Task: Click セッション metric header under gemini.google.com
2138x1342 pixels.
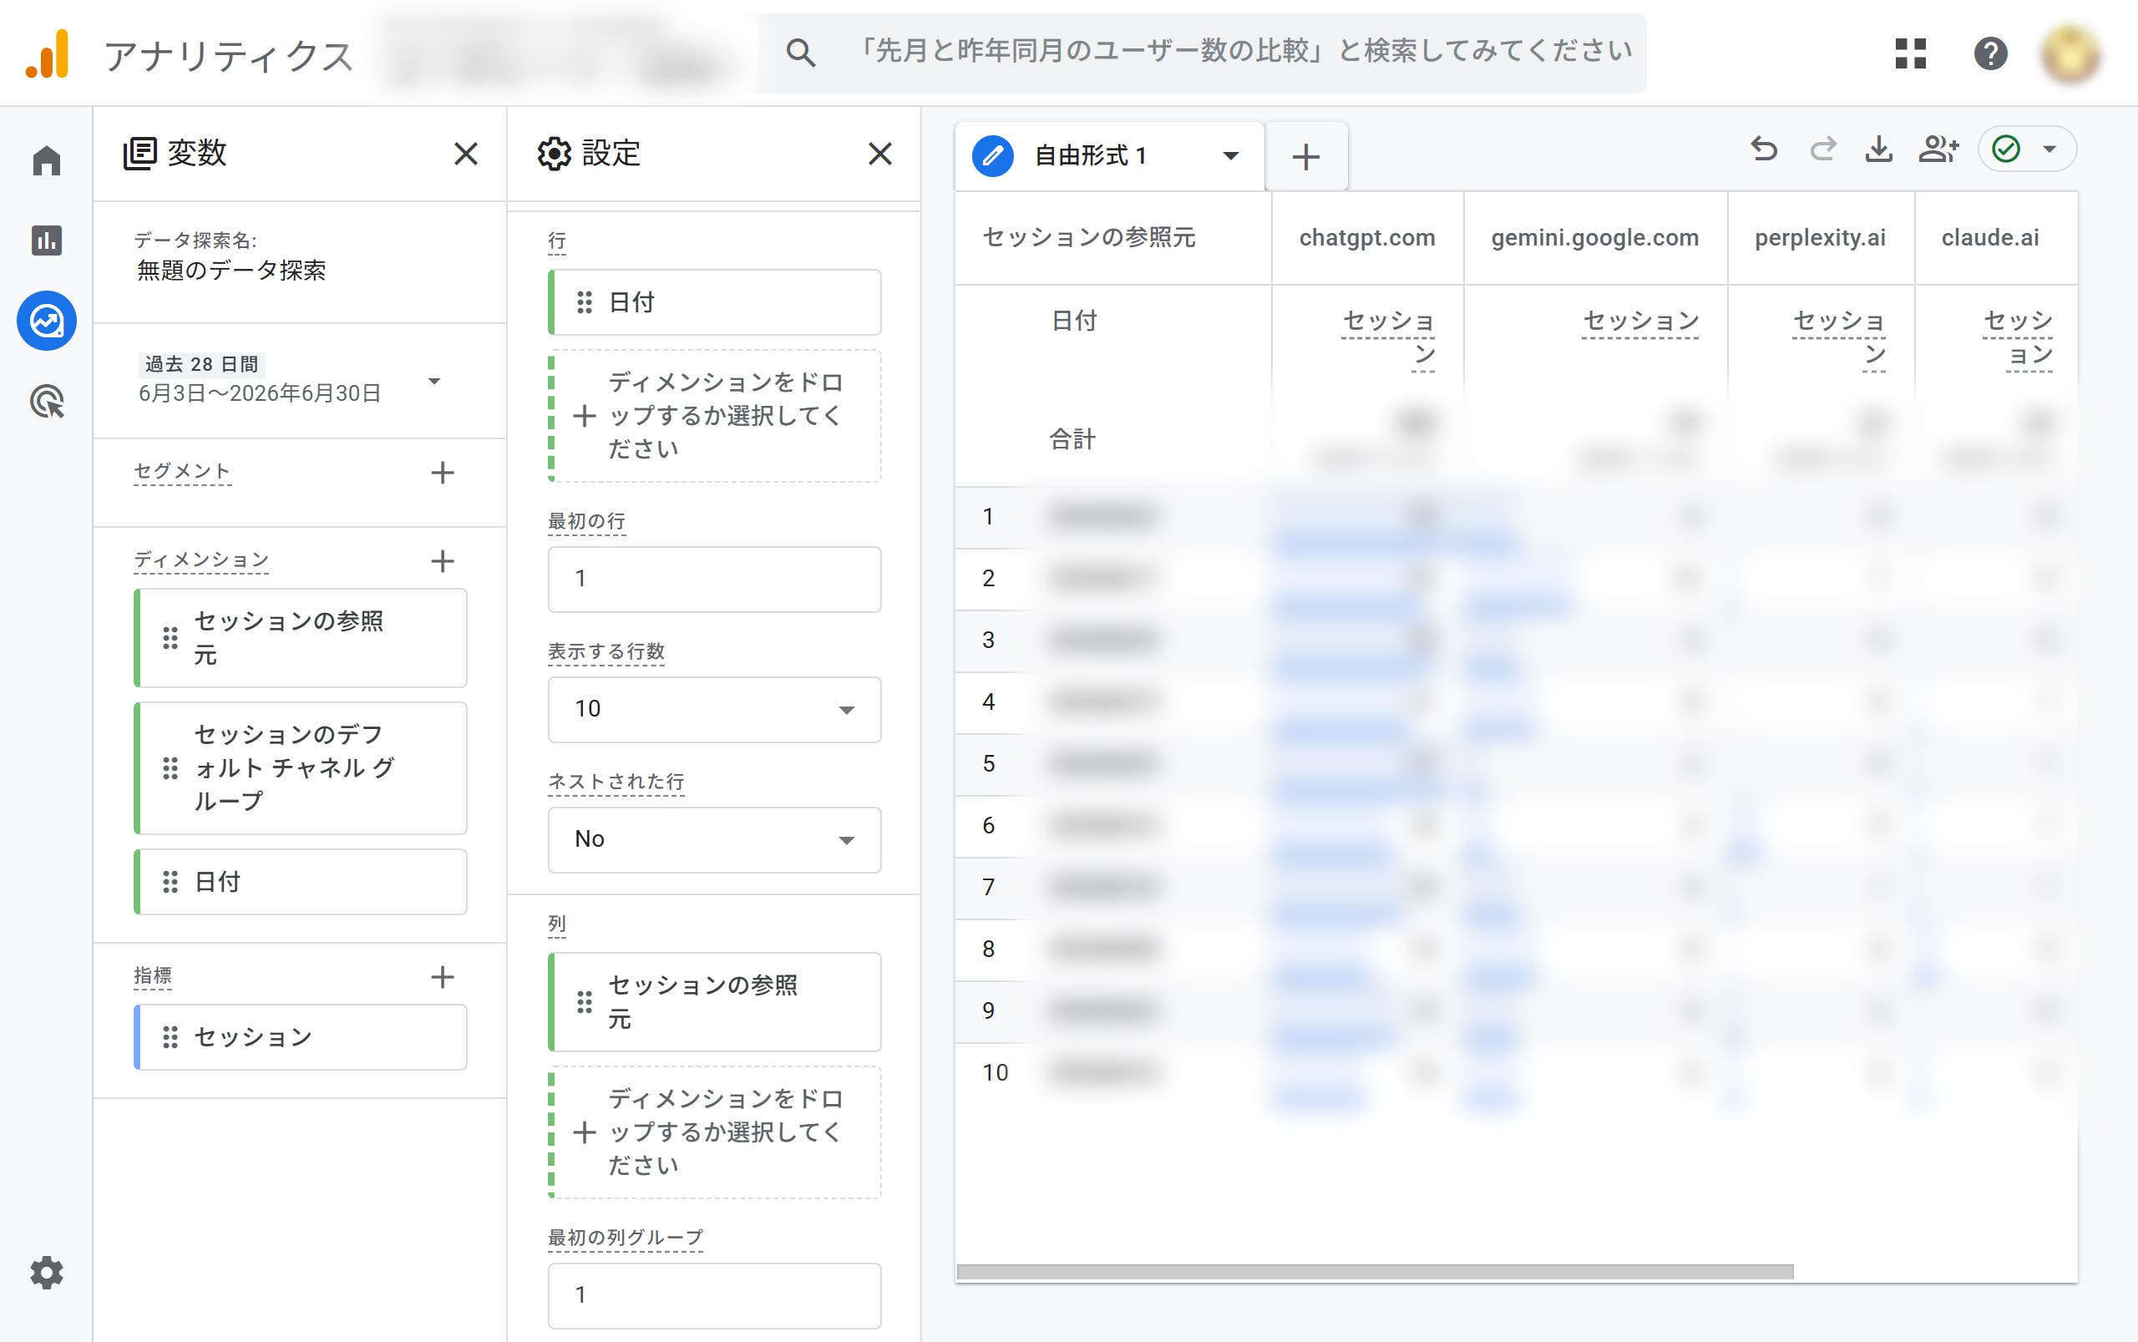Action: pyautogui.click(x=1641, y=322)
